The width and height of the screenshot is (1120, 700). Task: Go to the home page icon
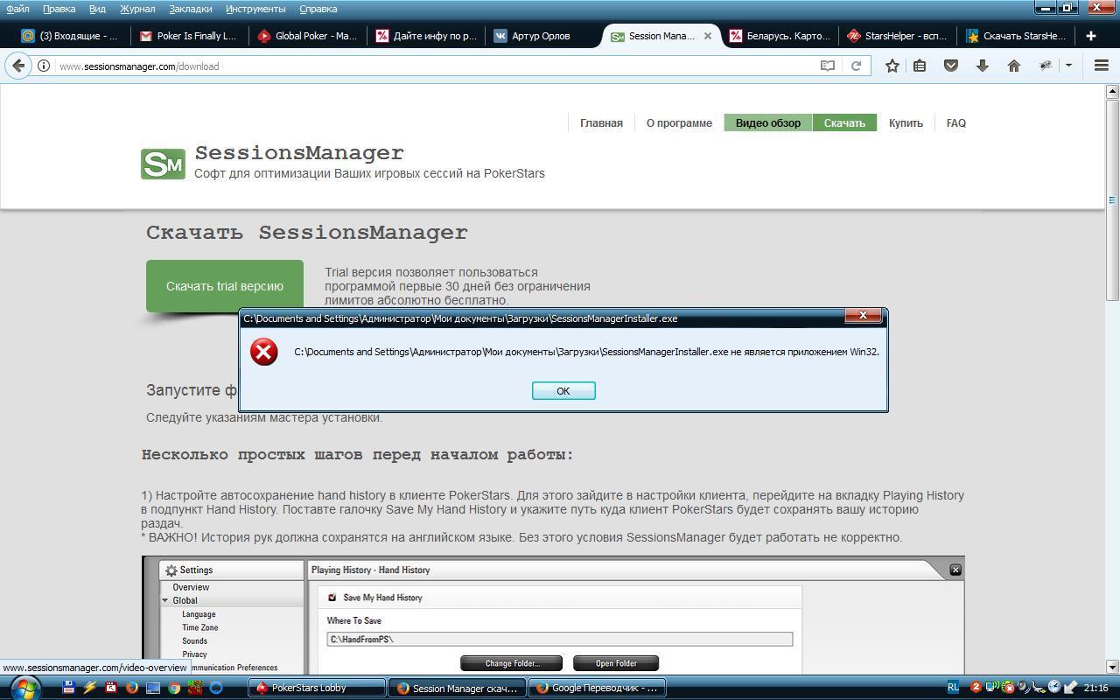coord(1014,66)
